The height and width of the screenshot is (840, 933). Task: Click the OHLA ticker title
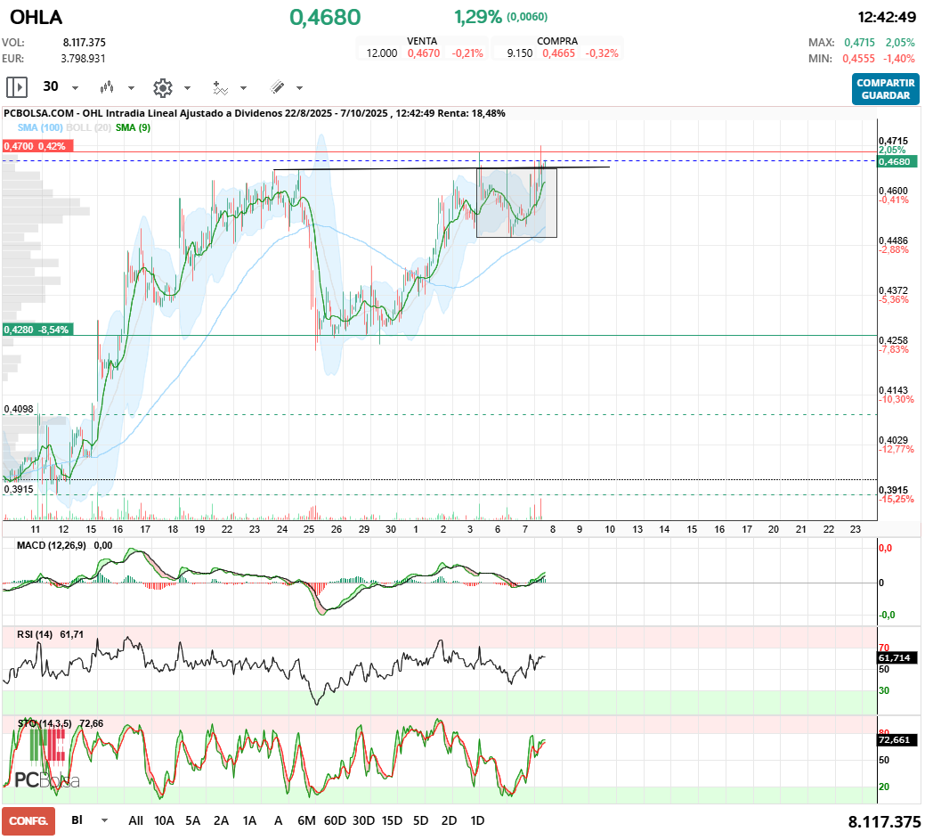point(37,17)
